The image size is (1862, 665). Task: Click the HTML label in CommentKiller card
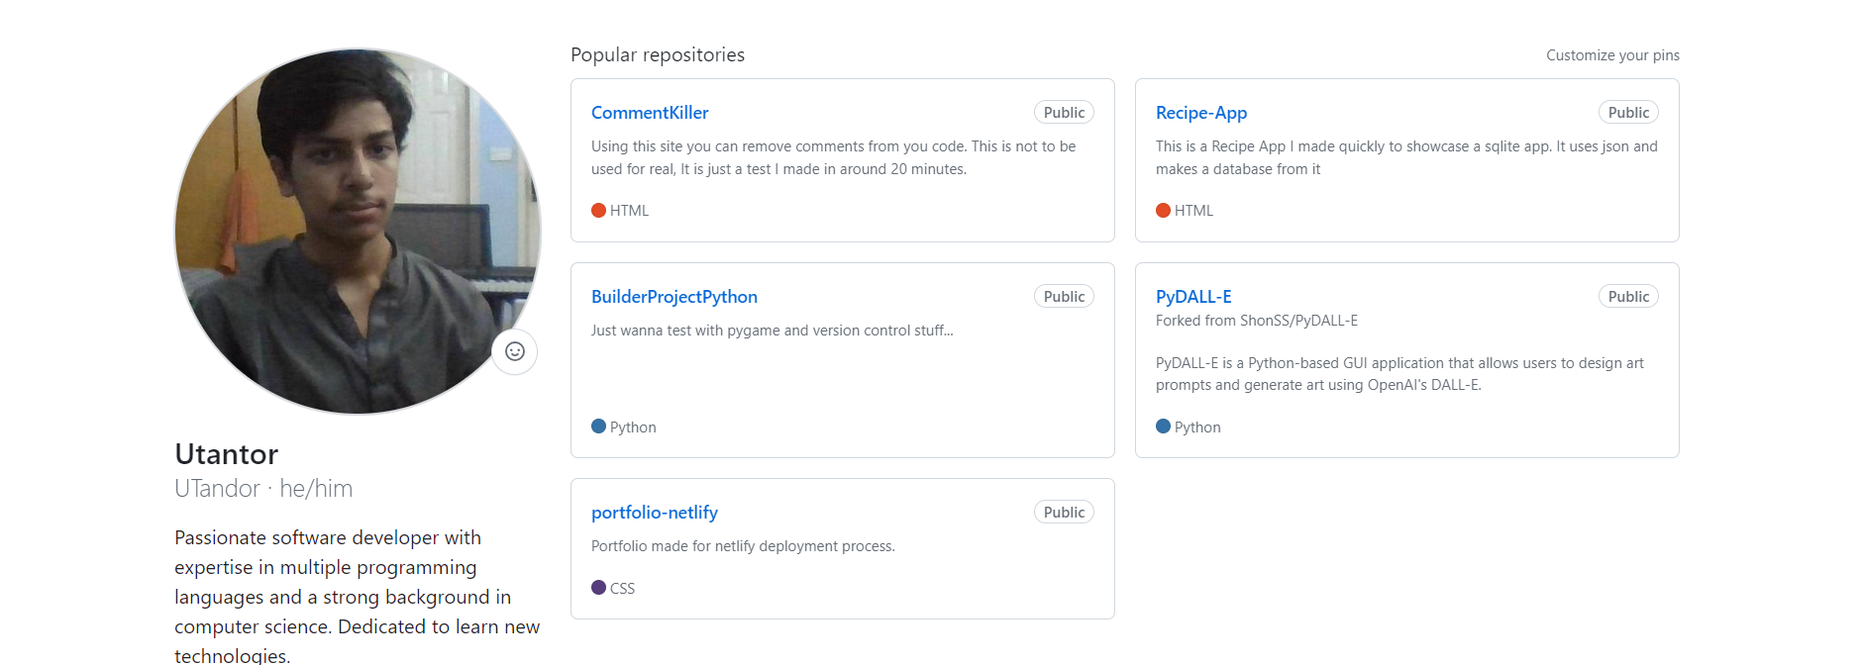[x=629, y=211]
